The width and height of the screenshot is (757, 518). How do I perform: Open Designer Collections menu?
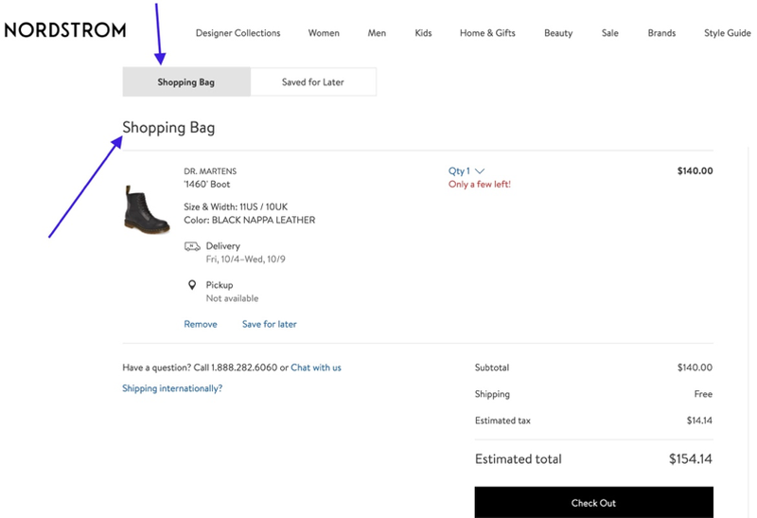238,33
